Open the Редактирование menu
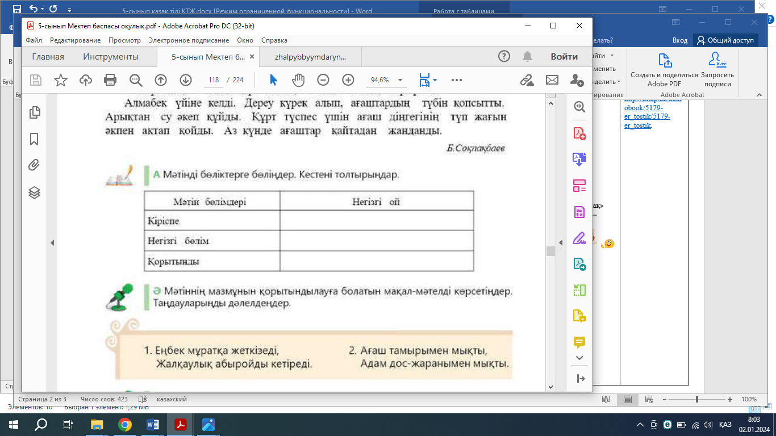The width and height of the screenshot is (776, 436). click(75, 40)
